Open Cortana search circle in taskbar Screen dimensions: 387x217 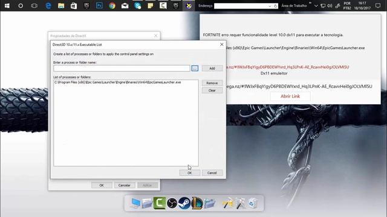tap(21, 5)
